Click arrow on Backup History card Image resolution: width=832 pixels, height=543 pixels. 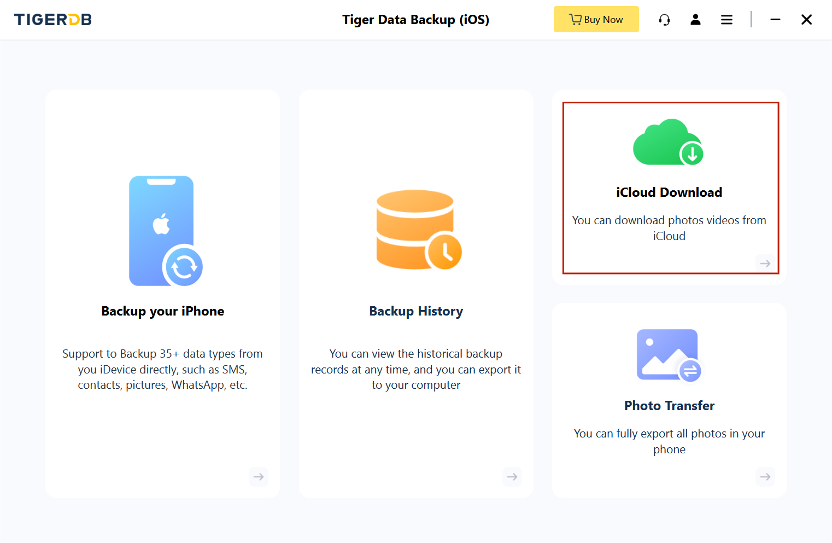pos(512,477)
